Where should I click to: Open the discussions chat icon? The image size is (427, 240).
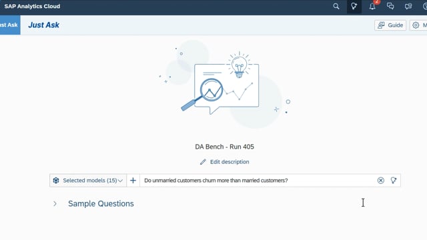[390, 6]
